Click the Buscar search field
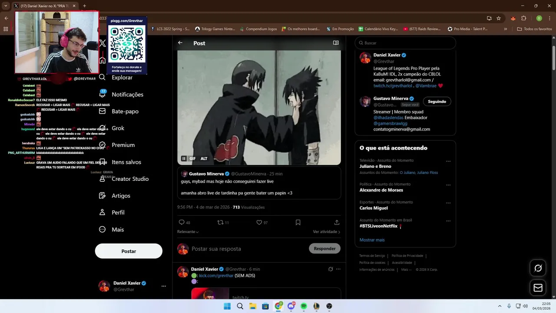Screen dimensions: 556x313 [405, 43]
